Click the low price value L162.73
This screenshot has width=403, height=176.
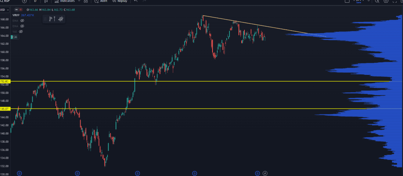57,10
